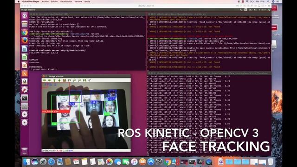The image size is (297, 167).
Task: Open Files manager from the Ubuntu launcher
Action: pyautogui.click(x=25, y=24)
